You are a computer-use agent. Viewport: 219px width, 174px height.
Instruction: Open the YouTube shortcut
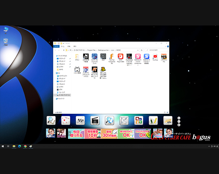click(x=155, y=57)
